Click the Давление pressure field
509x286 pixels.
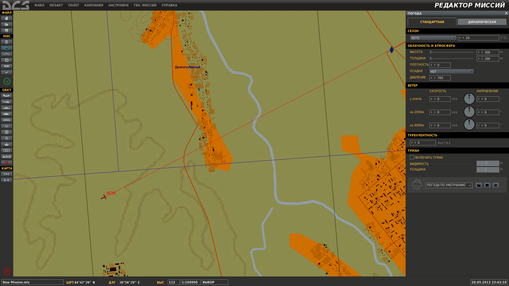point(440,78)
